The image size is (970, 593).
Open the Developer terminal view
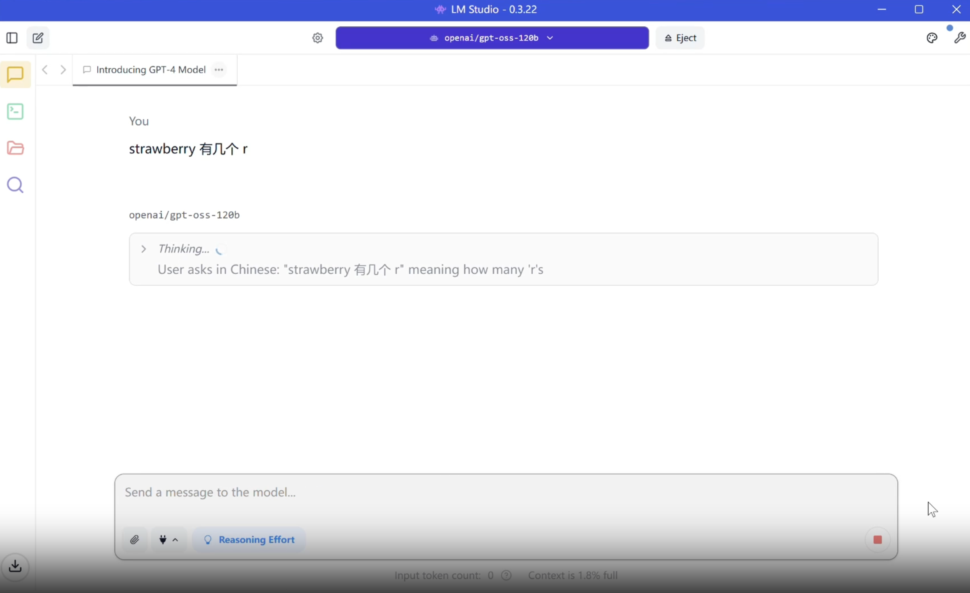point(15,111)
